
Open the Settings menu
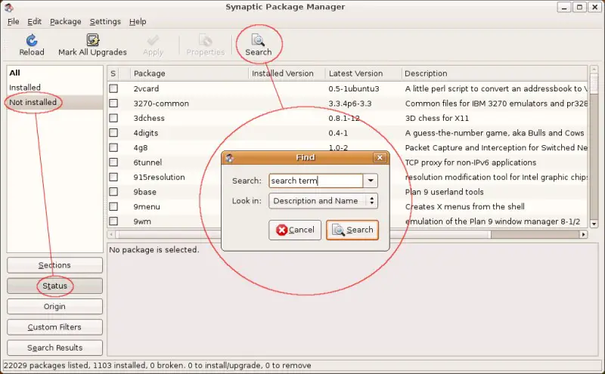point(105,22)
